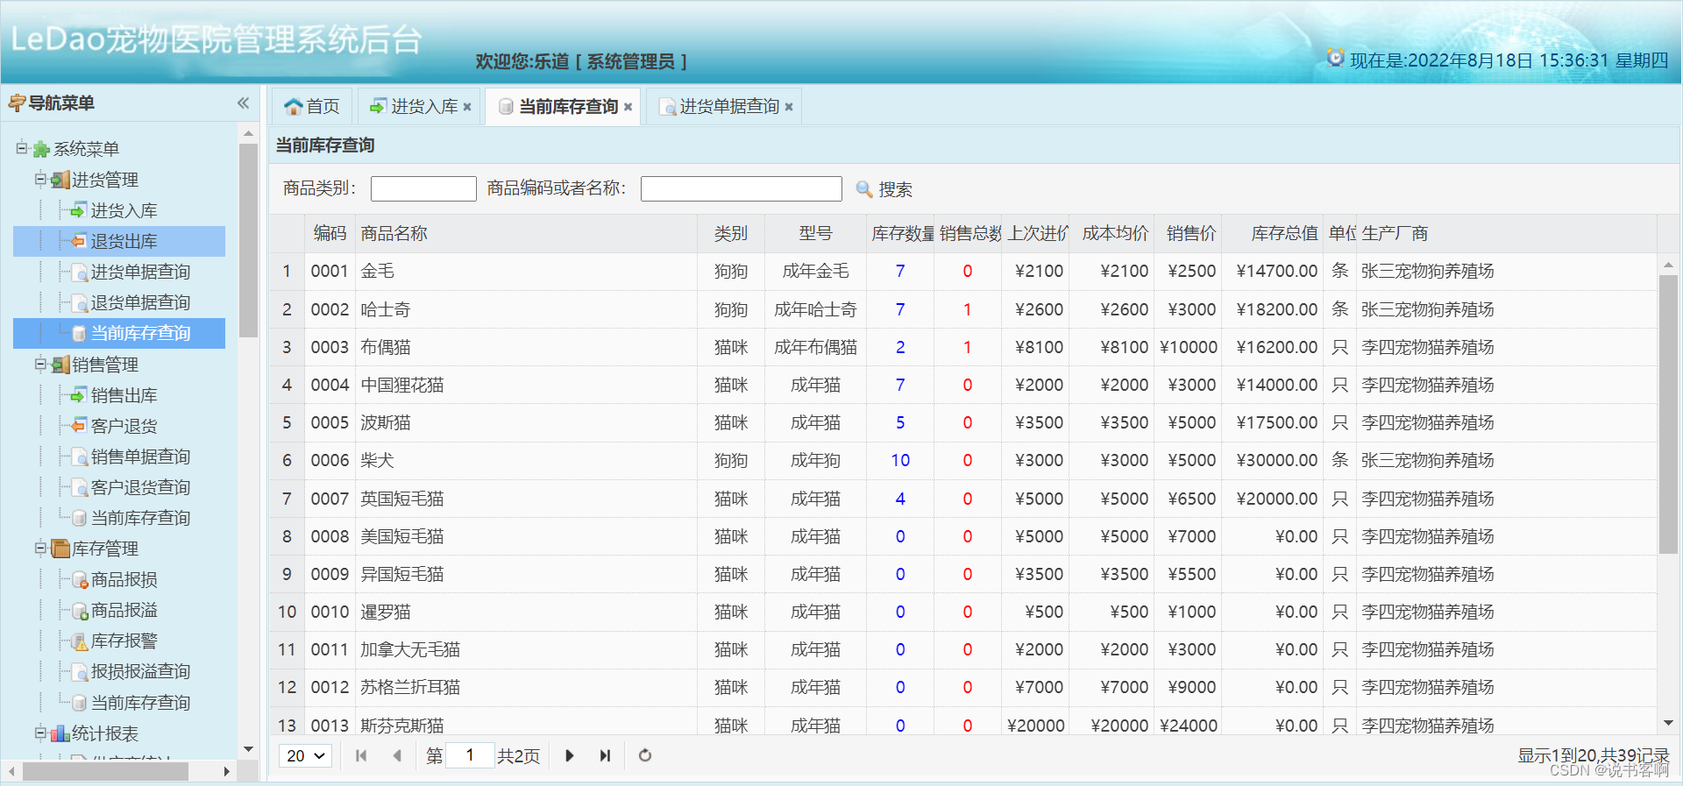Image resolution: width=1683 pixels, height=786 pixels.
Task: Click the 商品报溢 icon in tree
Action: click(x=79, y=610)
